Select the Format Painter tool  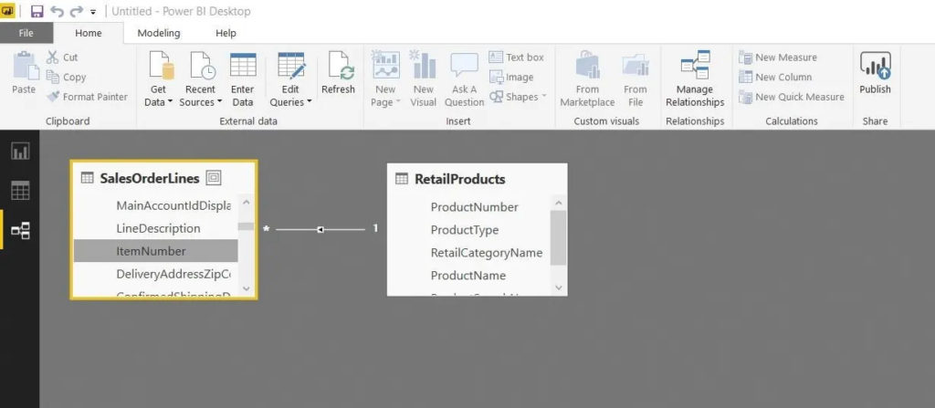(88, 97)
